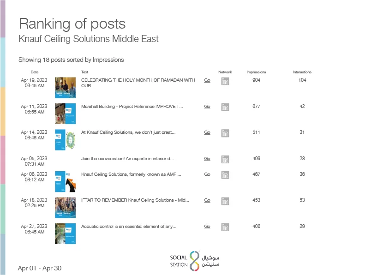Follow Go link for Apr 14 post
The image size is (389, 275).
[x=207, y=132]
